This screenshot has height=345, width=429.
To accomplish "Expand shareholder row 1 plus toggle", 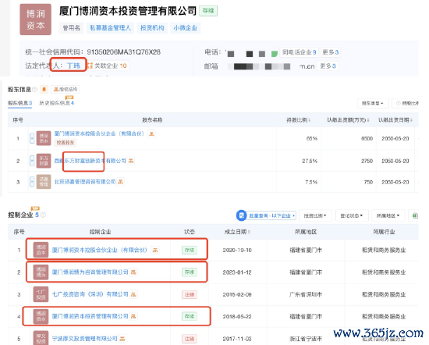I will pyautogui.click(x=32, y=138).
